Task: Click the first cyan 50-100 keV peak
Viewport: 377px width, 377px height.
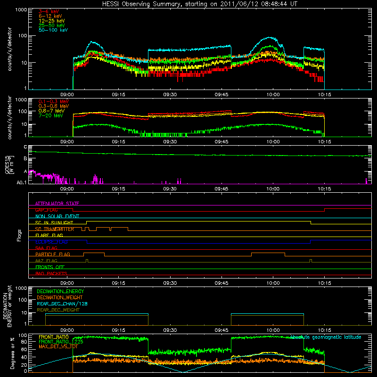Action: (93, 42)
